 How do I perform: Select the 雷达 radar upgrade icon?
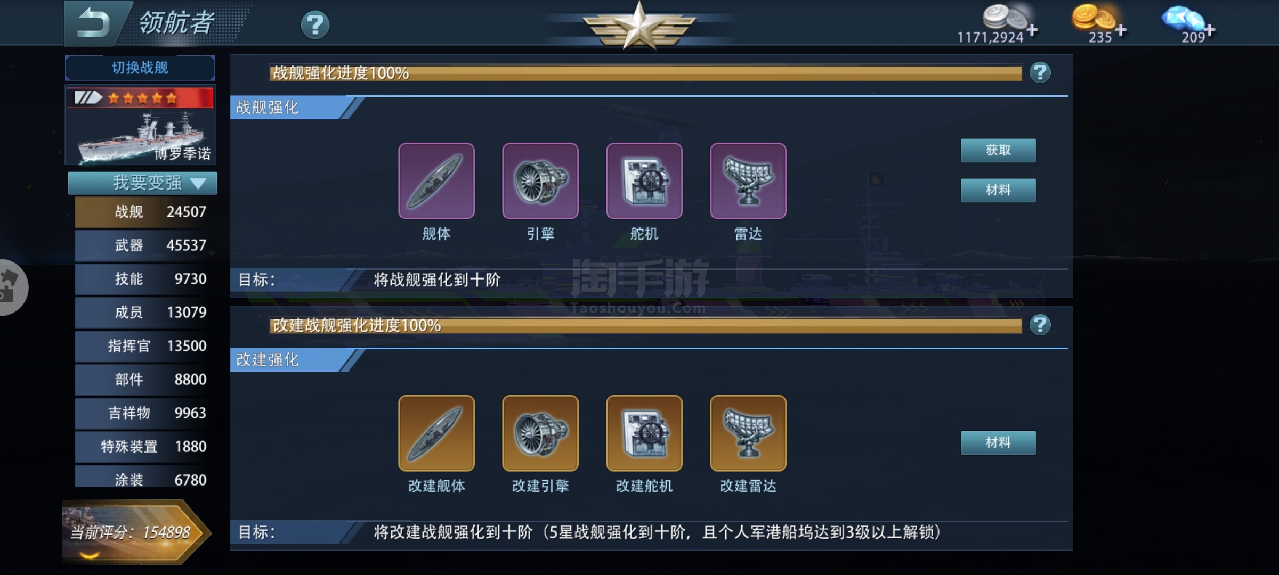point(748,180)
